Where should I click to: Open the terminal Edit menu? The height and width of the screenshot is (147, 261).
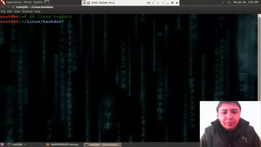click(x=9, y=11)
